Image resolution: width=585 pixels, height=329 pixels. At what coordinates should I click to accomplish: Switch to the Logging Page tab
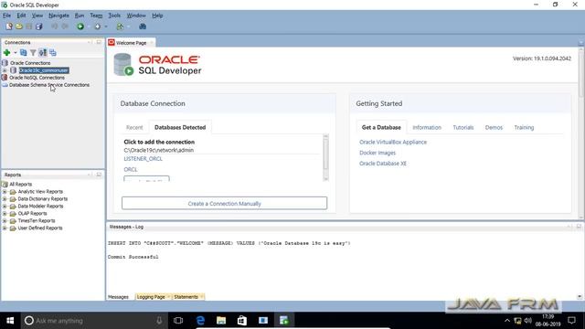[x=151, y=297]
